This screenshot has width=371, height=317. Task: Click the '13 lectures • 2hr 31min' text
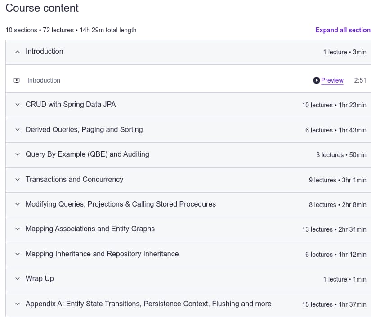tap(334, 229)
